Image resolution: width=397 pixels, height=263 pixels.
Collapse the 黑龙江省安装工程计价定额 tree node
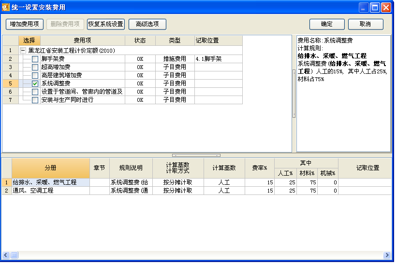coord(23,51)
